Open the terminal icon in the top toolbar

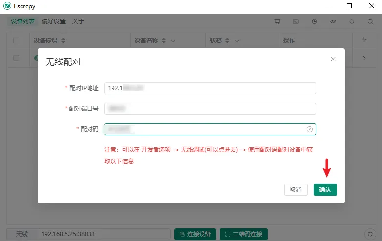(296, 21)
